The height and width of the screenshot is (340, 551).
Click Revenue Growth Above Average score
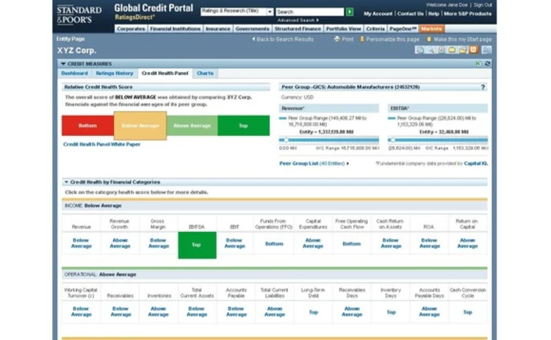click(120, 243)
